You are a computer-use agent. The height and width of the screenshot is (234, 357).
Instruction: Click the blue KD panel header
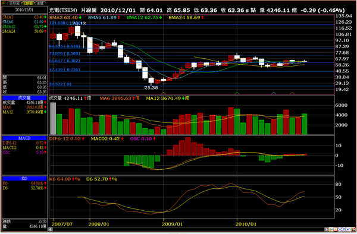(24, 179)
